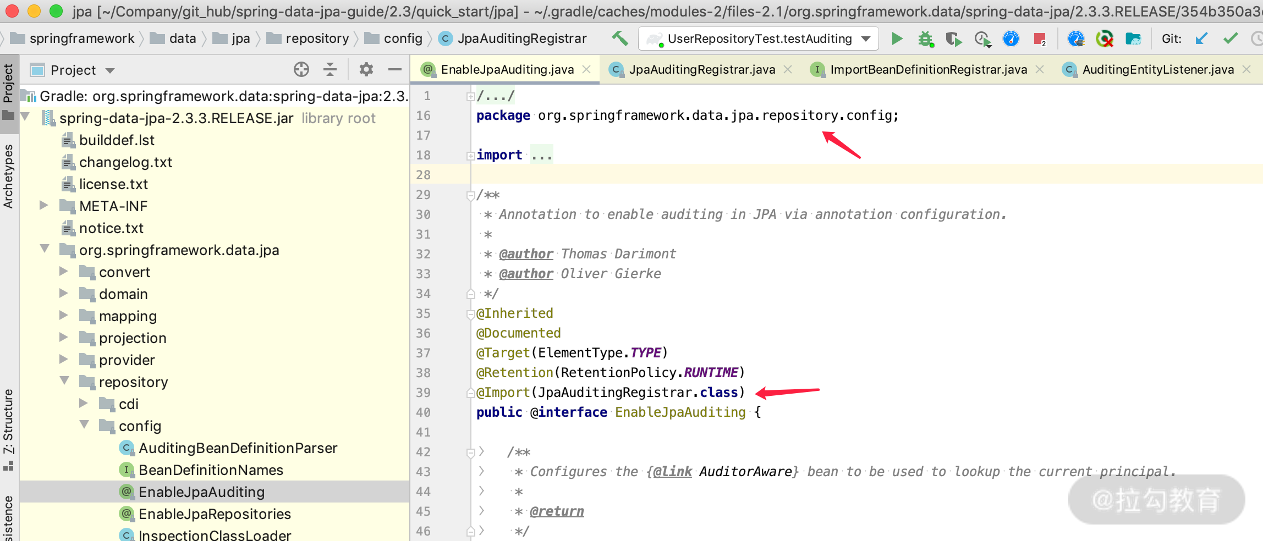Select license.txt in project tree
Viewport: 1263px width, 541px height.
tap(113, 184)
